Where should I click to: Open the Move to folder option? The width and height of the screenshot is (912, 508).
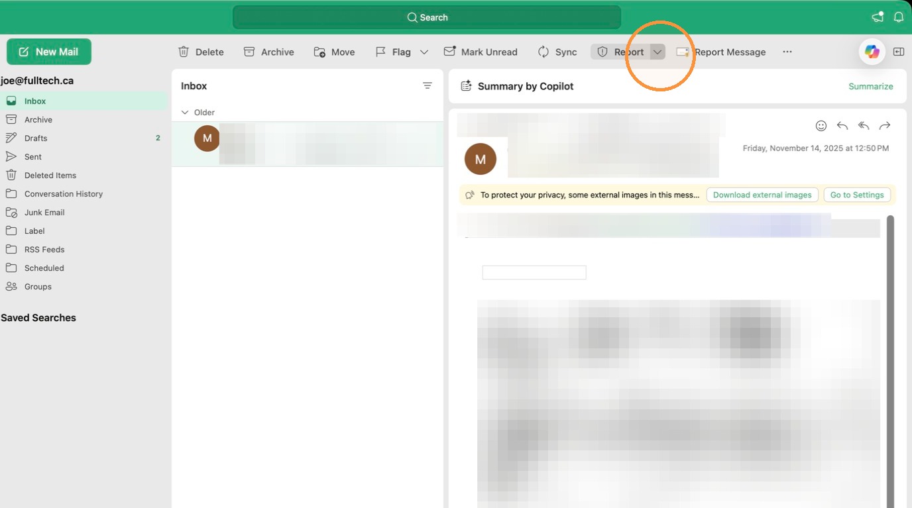click(x=334, y=52)
